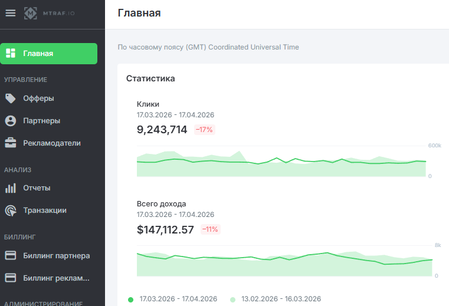Open the Офферы menu item

(x=38, y=98)
